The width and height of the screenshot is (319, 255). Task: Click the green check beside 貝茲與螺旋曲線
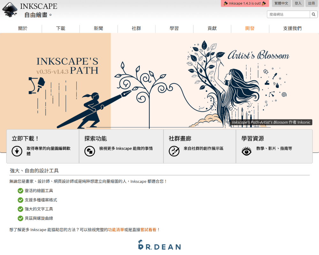coord(20,218)
